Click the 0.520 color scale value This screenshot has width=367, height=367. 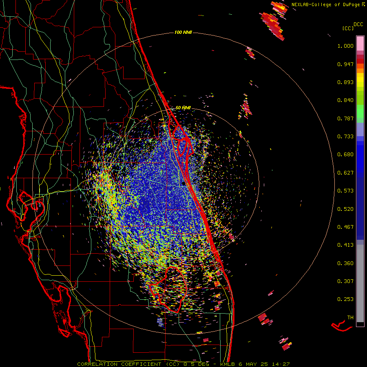(345, 209)
